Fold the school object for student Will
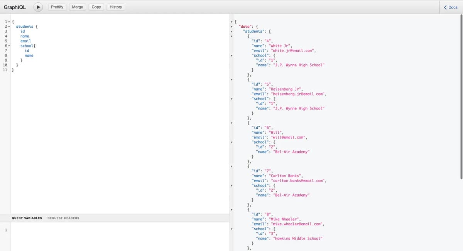 coord(231,142)
